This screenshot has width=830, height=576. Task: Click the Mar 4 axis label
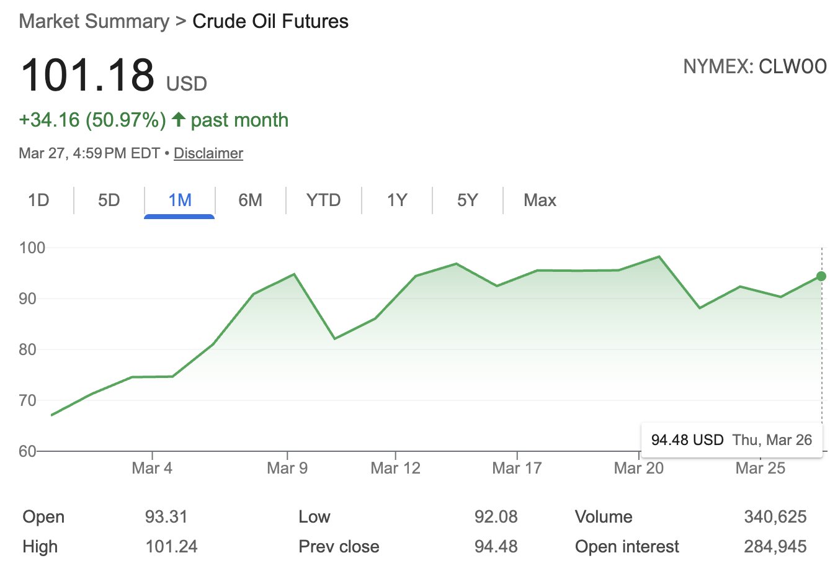point(152,468)
